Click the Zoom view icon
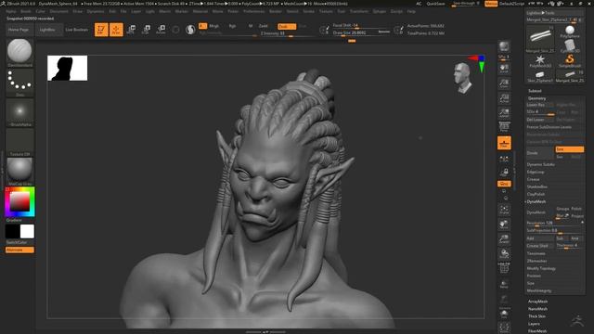The image size is (594, 334). coord(504,83)
